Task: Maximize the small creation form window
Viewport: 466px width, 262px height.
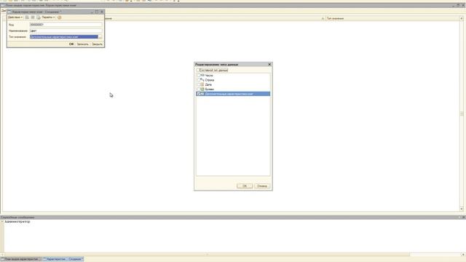Action: pyautogui.click(x=97, y=12)
